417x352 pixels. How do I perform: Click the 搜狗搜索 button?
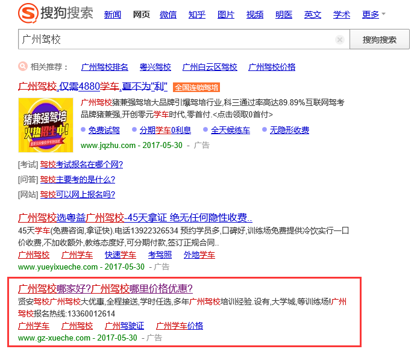coord(380,39)
